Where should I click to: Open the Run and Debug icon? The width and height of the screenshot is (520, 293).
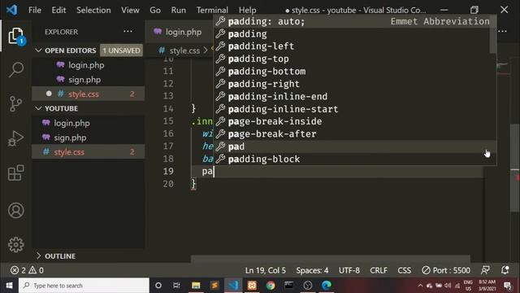[x=15, y=138]
